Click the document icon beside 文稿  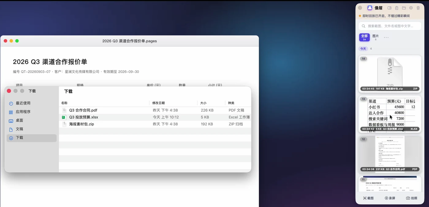click(x=11, y=129)
